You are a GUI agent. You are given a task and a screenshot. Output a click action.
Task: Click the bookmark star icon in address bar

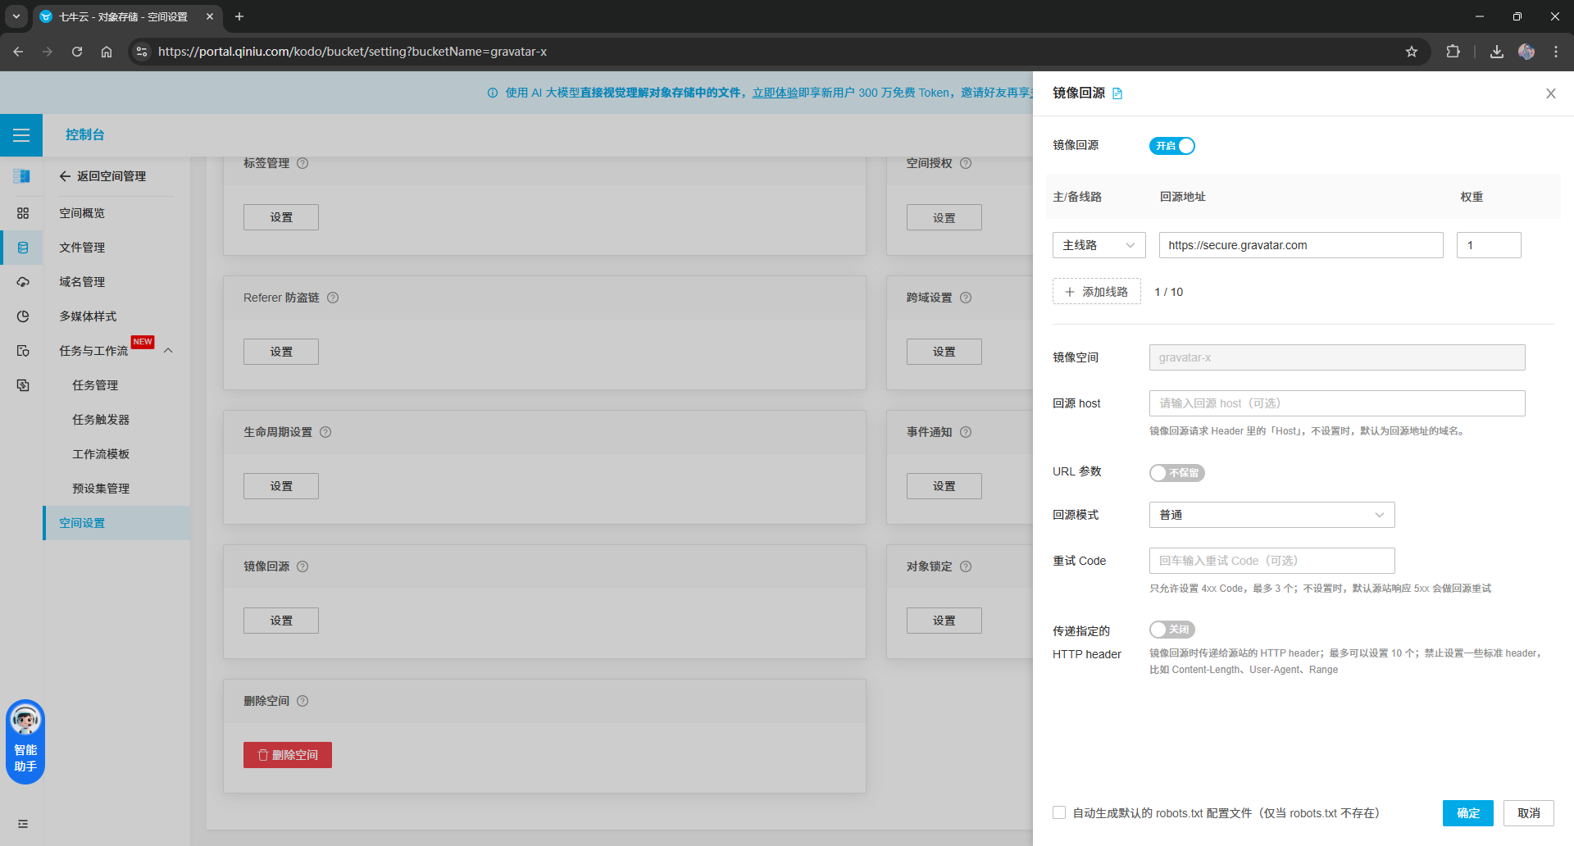(x=1411, y=52)
